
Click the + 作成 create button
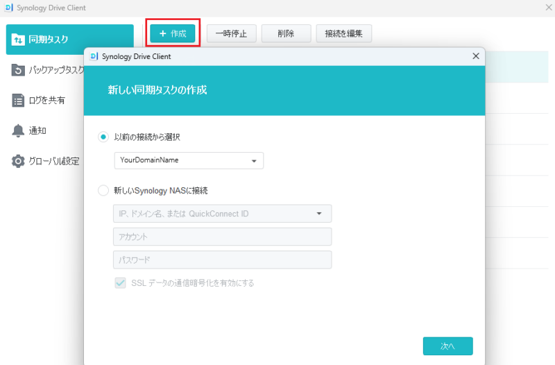172,33
